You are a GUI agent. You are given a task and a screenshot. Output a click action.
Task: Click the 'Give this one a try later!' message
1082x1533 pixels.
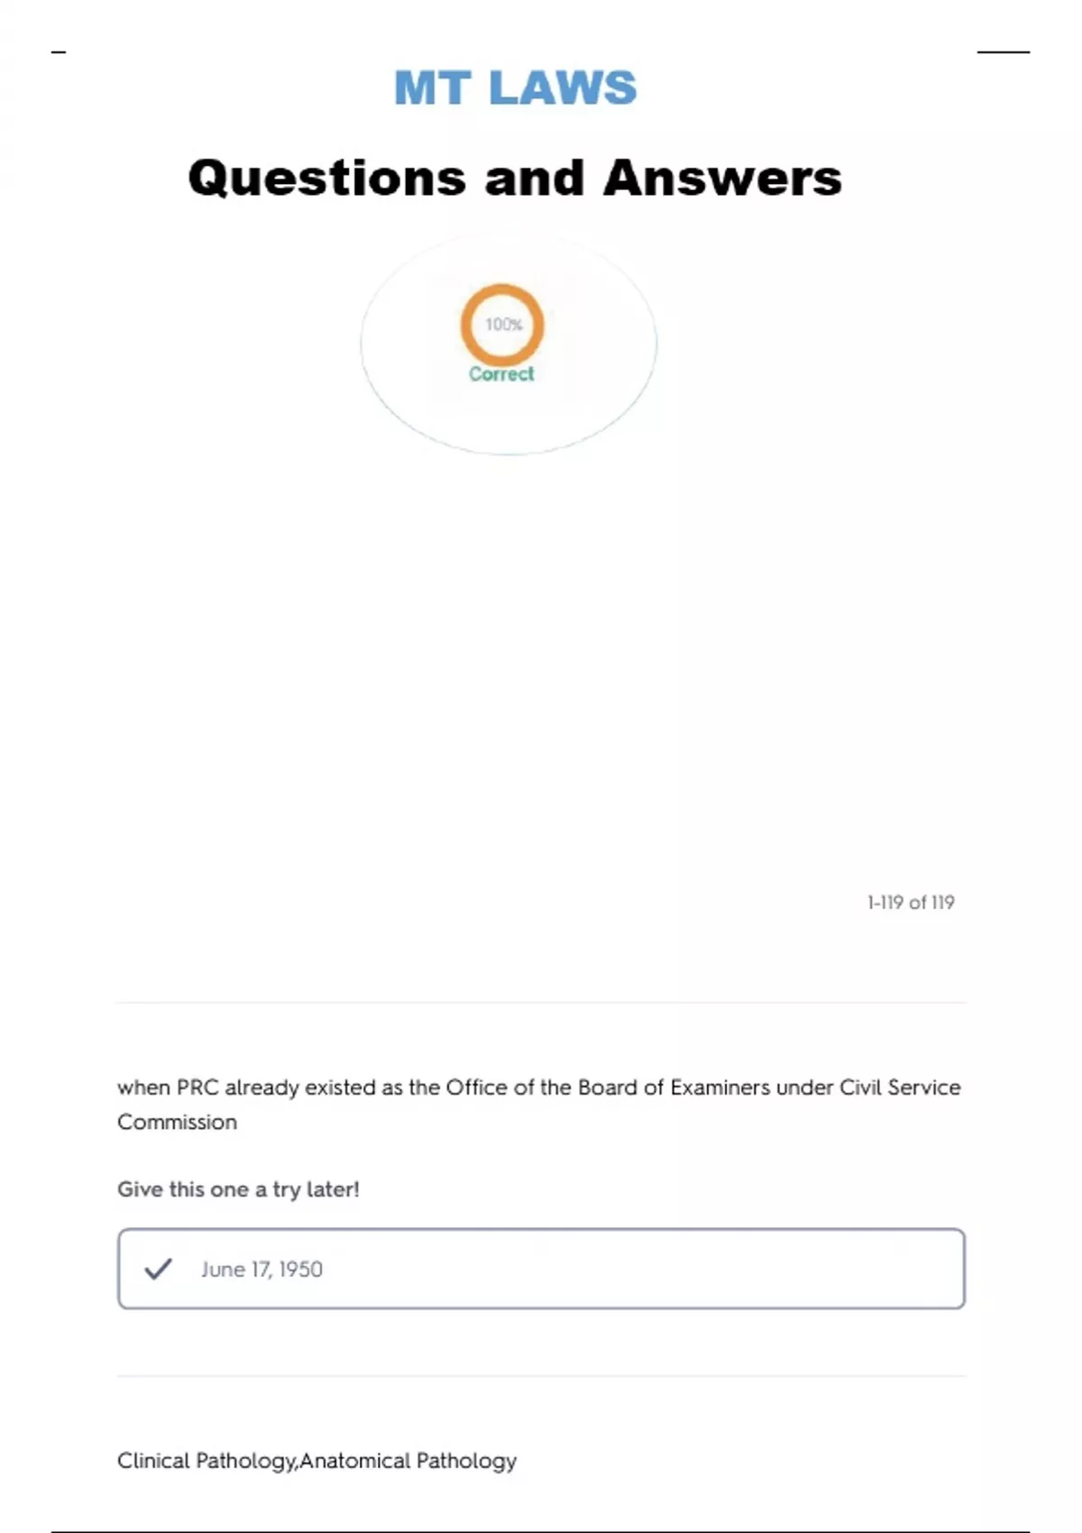click(238, 1189)
